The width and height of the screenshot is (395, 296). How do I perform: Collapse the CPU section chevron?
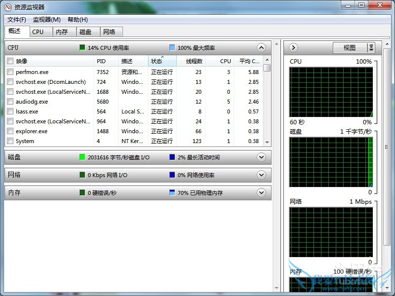261,48
